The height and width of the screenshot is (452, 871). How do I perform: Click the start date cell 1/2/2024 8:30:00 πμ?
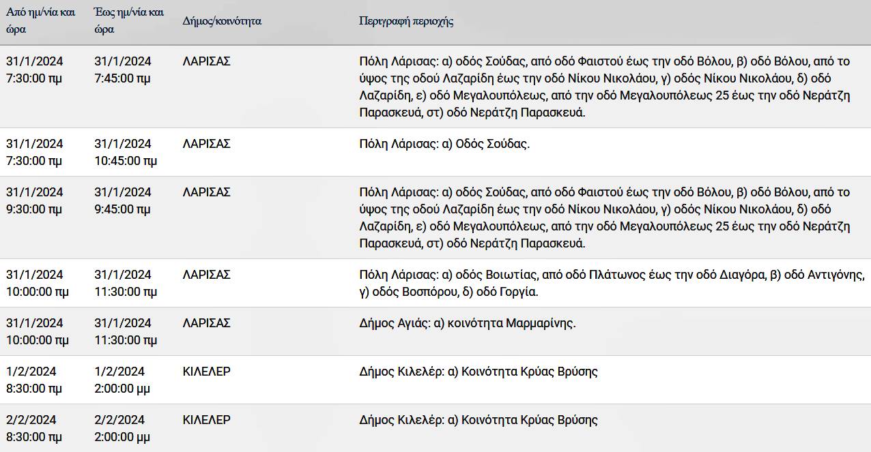(x=34, y=380)
